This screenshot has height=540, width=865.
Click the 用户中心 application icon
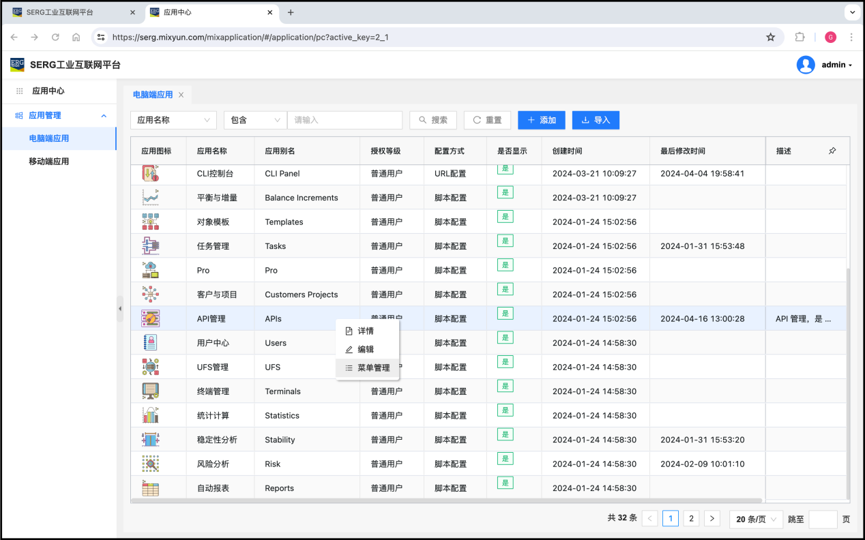tap(150, 342)
